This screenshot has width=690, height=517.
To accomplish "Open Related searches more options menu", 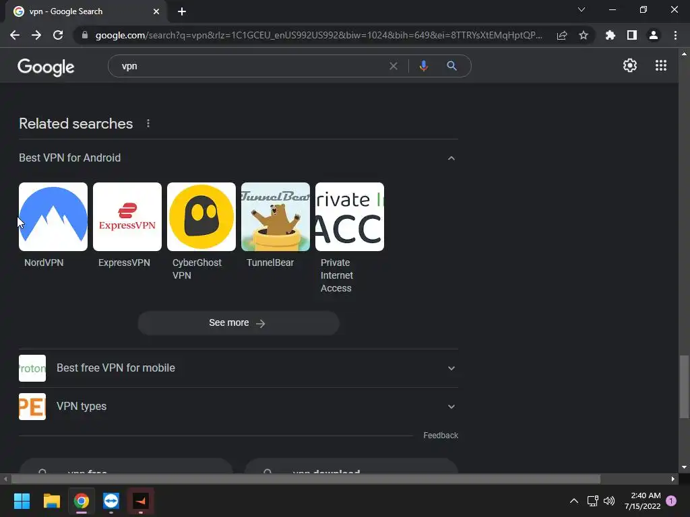I will pyautogui.click(x=148, y=124).
